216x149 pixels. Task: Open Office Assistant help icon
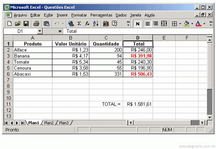[x=114, y=24]
